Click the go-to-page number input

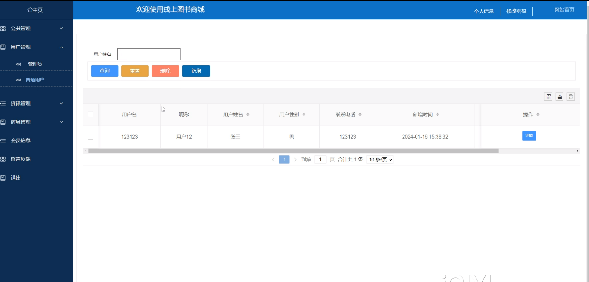[x=320, y=160]
